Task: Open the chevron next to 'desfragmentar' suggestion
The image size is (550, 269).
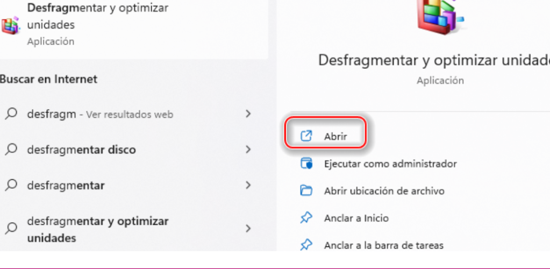Action: click(248, 185)
